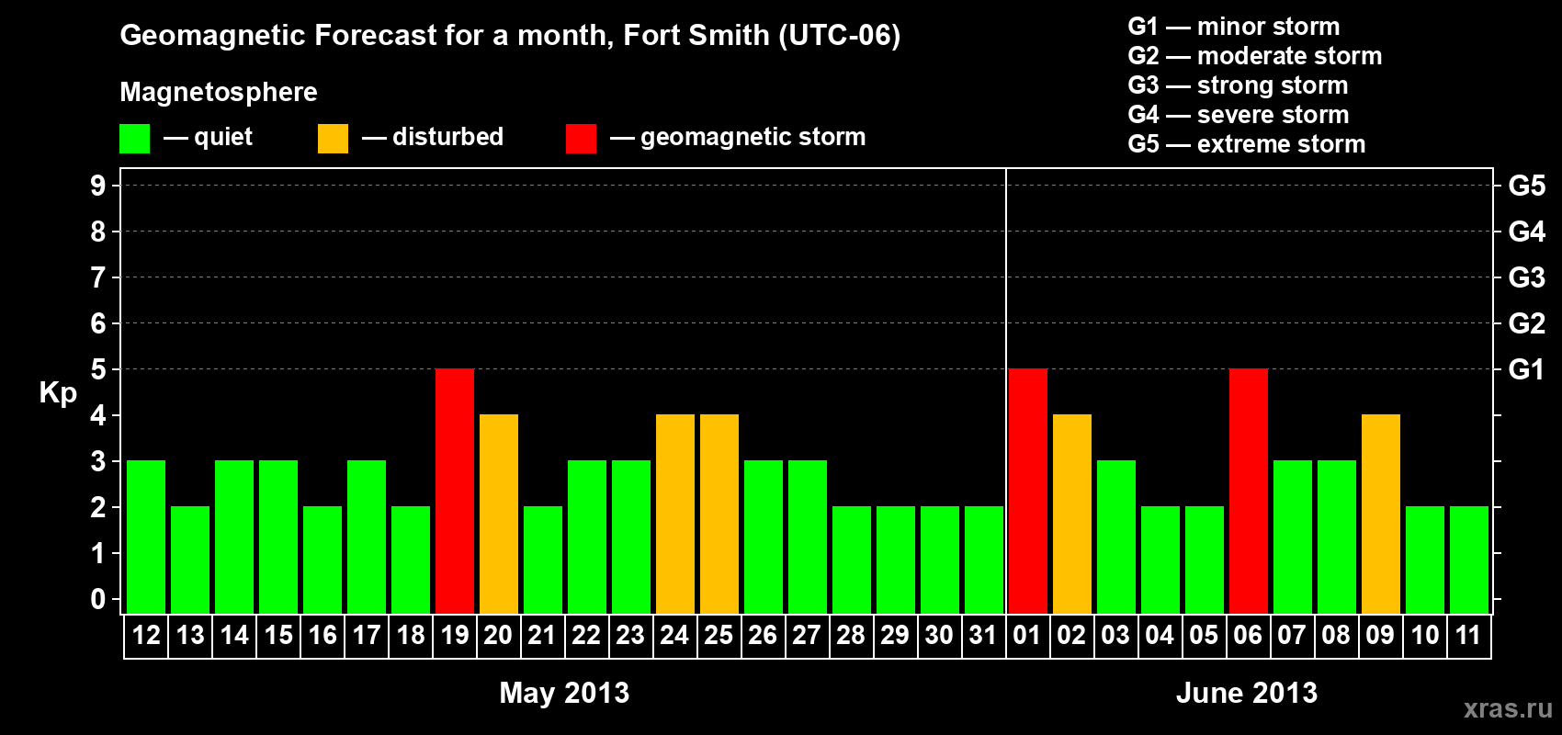Select the orange bar for May 20
This screenshot has height=735, width=1562.
pyautogui.click(x=499, y=514)
